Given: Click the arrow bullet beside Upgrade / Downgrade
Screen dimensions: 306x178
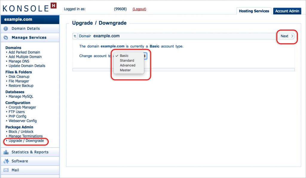Looking at the screenshot, I should (7, 141).
